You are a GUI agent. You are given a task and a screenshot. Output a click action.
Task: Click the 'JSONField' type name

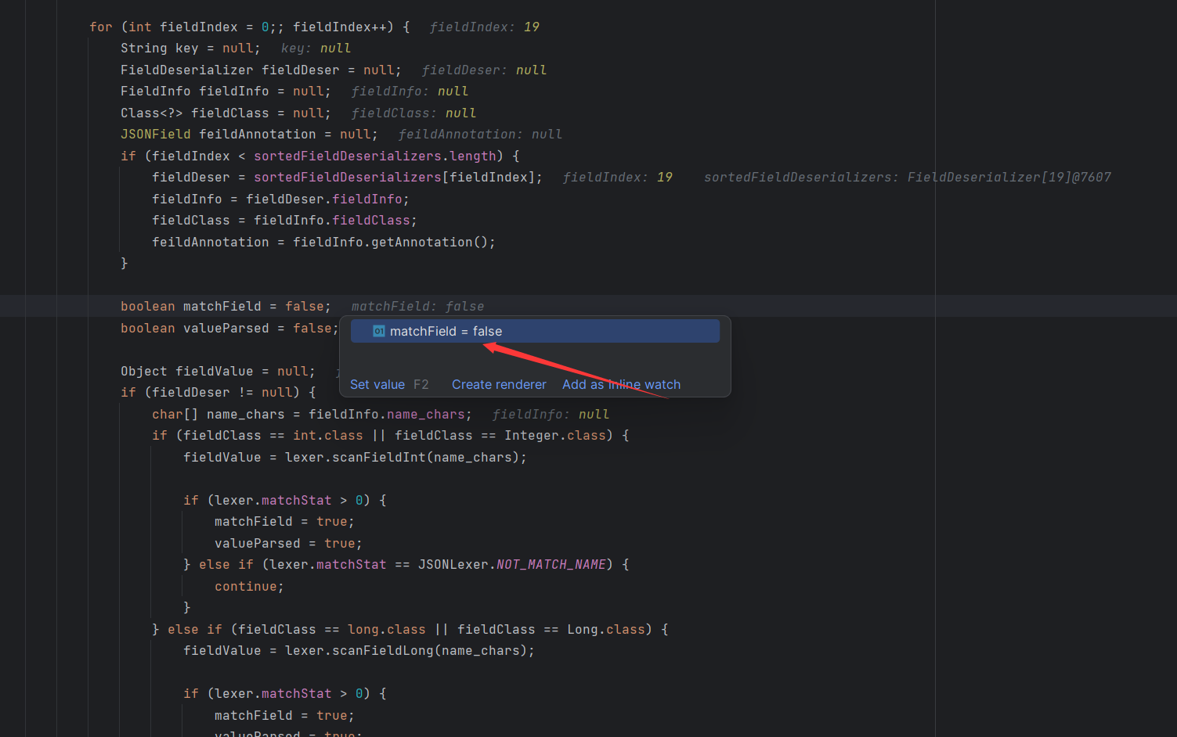156,135
